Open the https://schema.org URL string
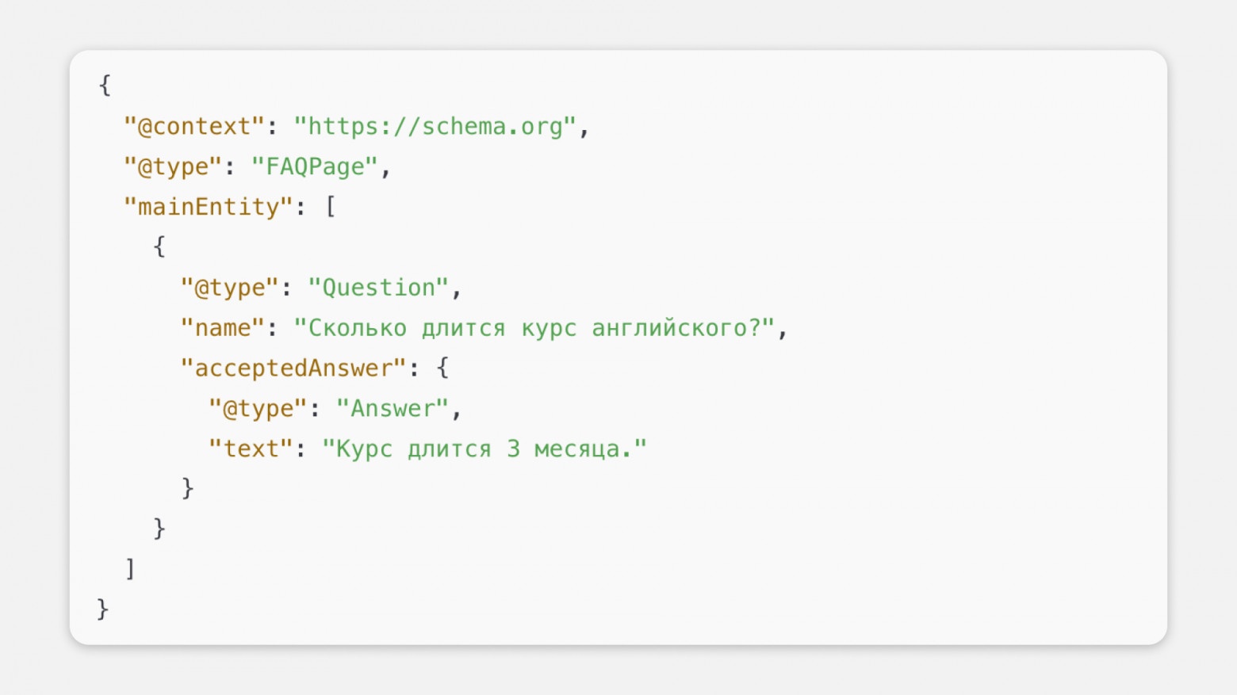1237x695 pixels. pos(435,127)
